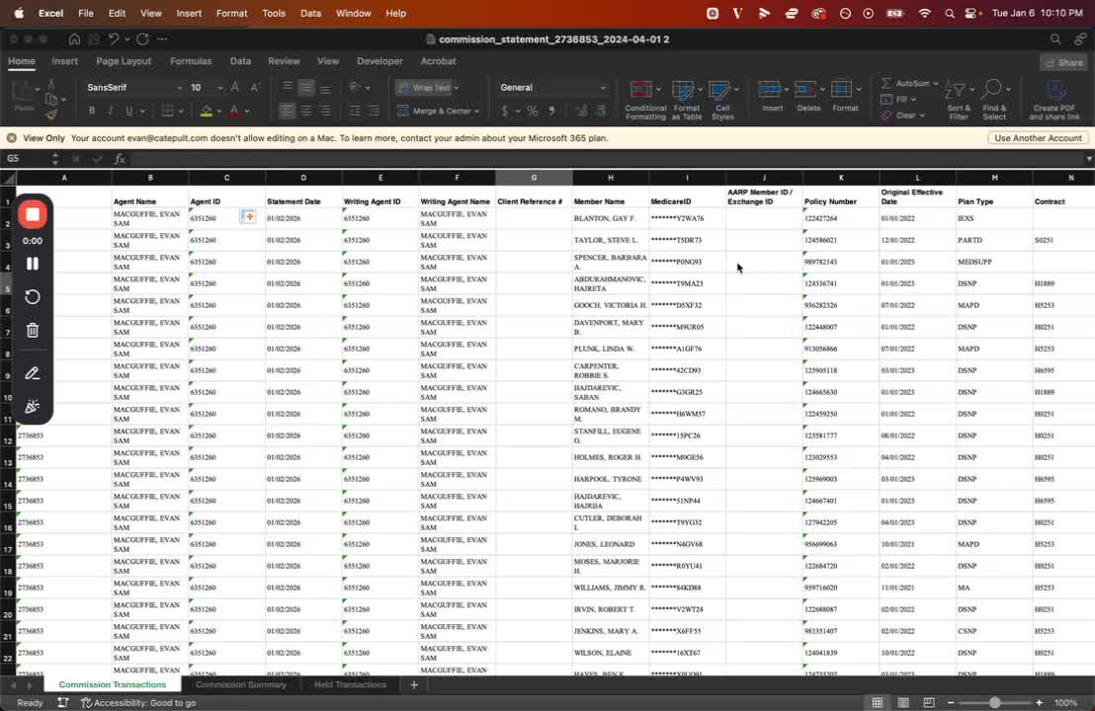The height and width of the screenshot is (711, 1095).
Task: Toggle Bold formatting
Action: (x=92, y=111)
